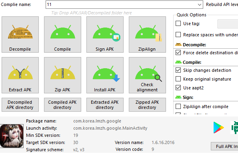This screenshot has height=154, width=238.
Task: Click the Sign APK button
Action: [x=105, y=35]
